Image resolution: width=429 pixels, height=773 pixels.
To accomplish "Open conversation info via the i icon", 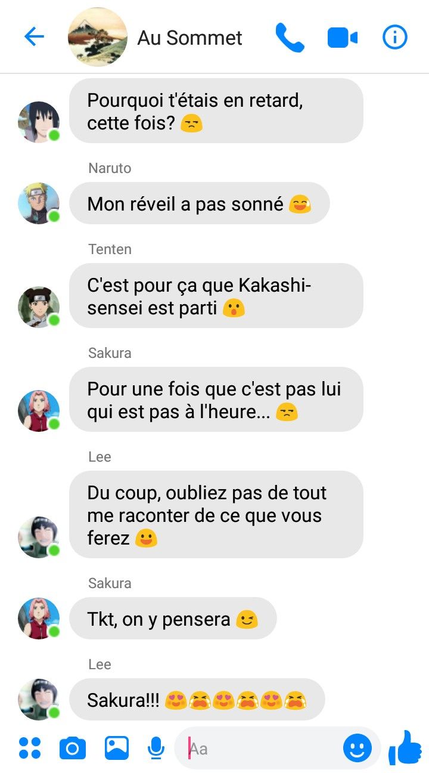I will (x=394, y=38).
